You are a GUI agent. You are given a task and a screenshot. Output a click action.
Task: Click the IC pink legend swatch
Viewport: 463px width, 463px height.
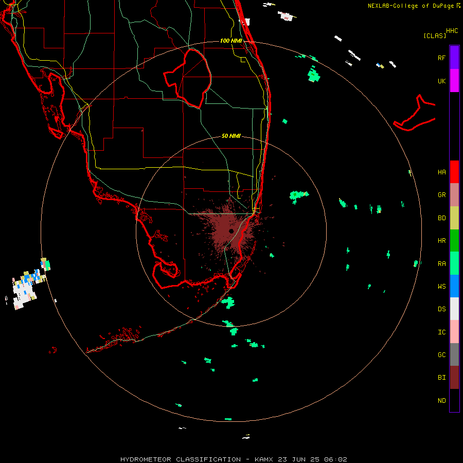pyautogui.click(x=454, y=332)
